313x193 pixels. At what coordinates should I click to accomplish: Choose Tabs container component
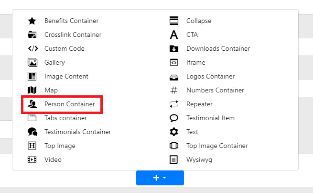pyautogui.click(x=65, y=118)
